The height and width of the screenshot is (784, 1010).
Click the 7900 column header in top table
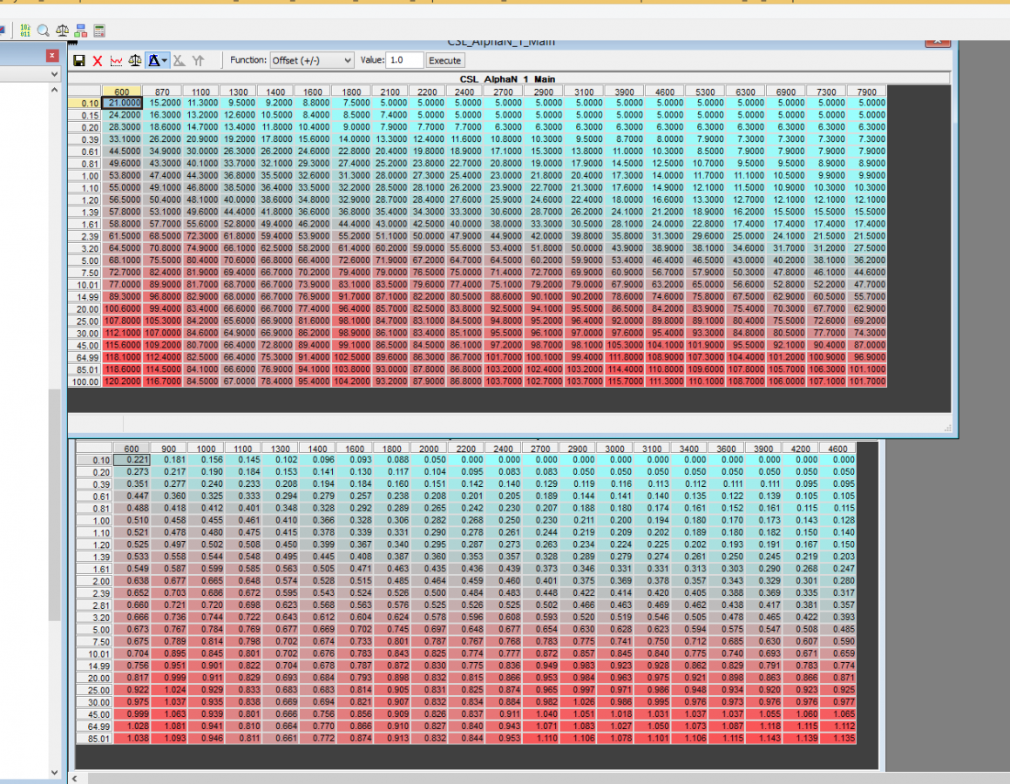pyautogui.click(x=866, y=91)
